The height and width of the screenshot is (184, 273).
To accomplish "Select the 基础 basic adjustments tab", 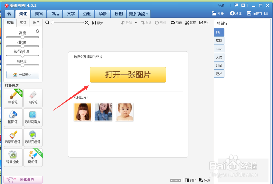I will click(10, 23).
